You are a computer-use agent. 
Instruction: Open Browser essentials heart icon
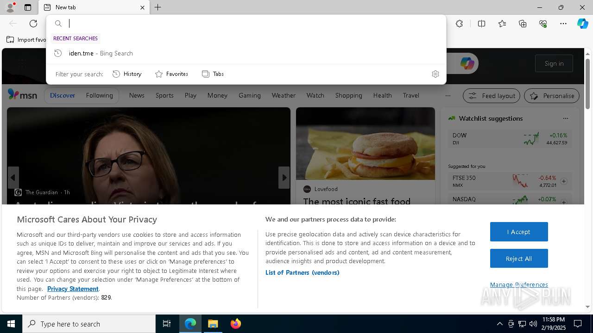click(543, 24)
